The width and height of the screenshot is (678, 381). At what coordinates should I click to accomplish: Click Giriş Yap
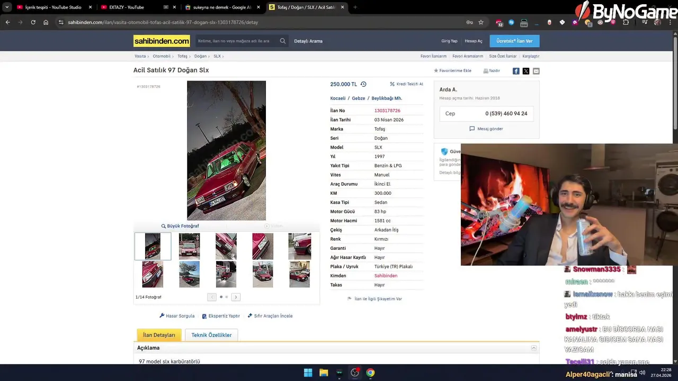click(449, 41)
